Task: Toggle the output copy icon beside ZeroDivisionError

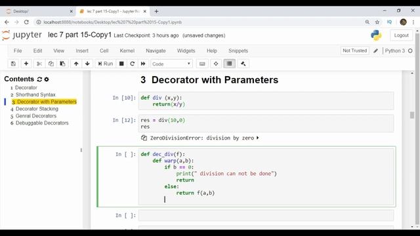Action: pos(144,138)
